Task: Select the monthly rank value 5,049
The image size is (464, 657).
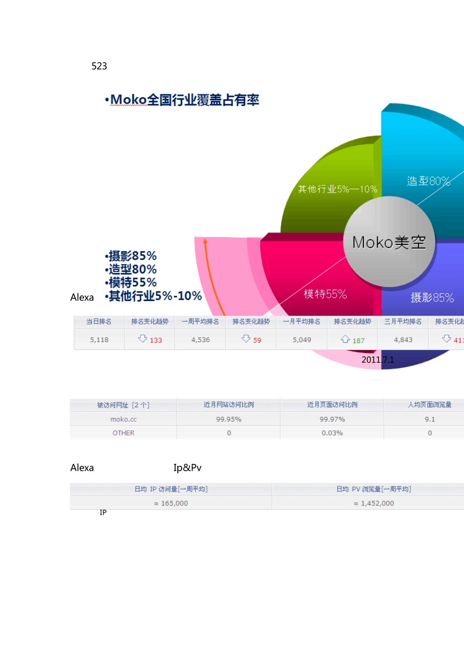Action: pyautogui.click(x=302, y=340)
